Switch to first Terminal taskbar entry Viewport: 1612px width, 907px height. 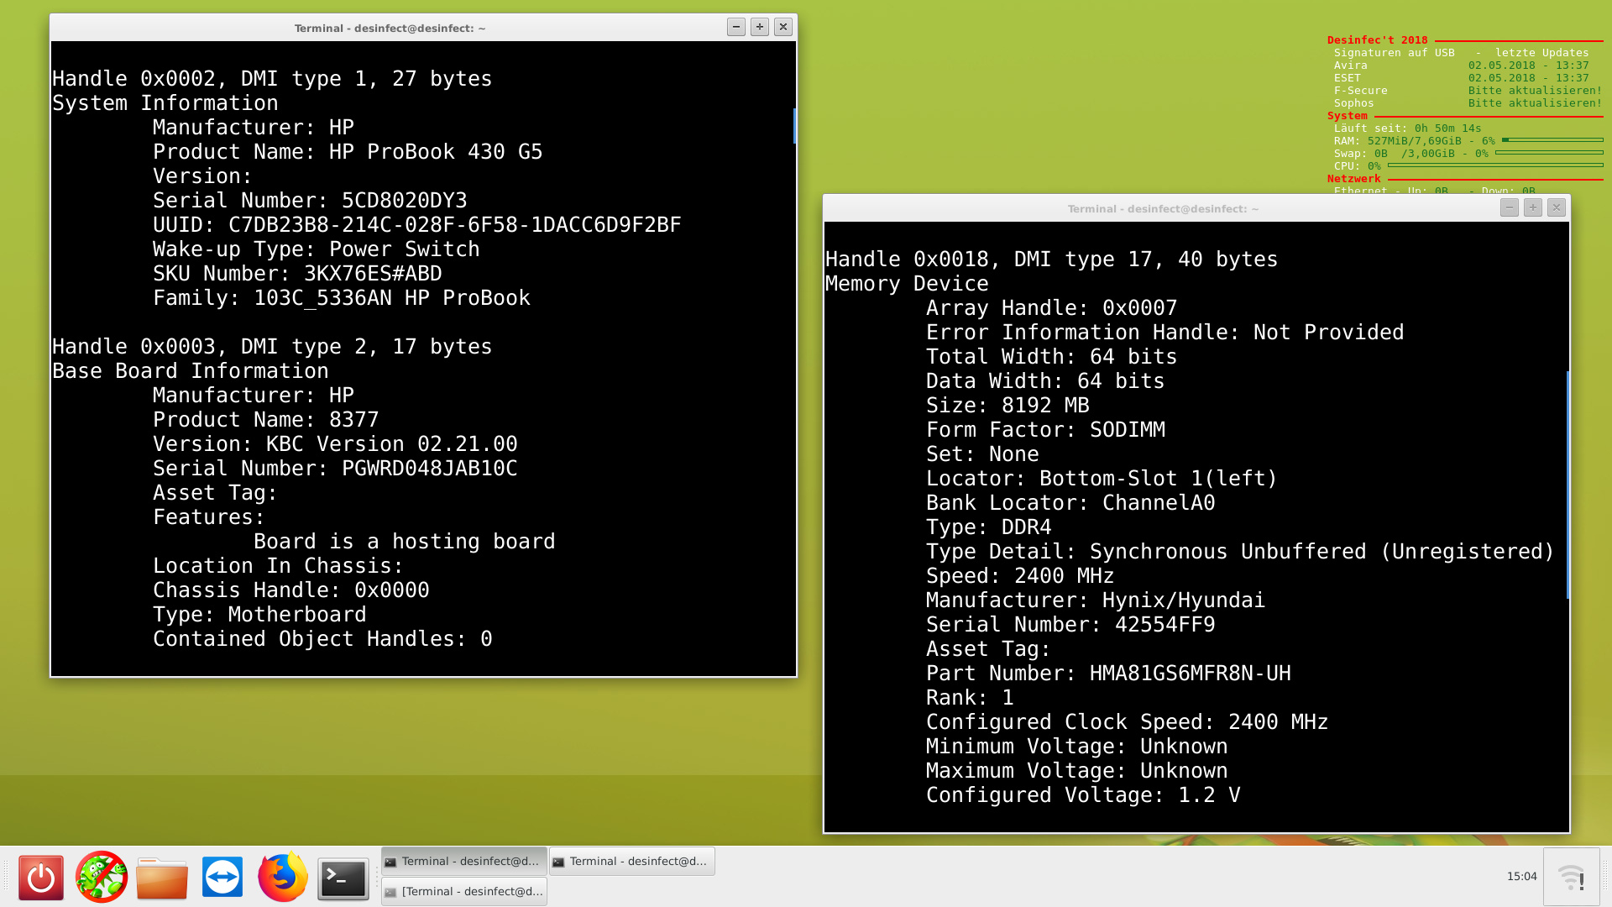tap(463, 861)
